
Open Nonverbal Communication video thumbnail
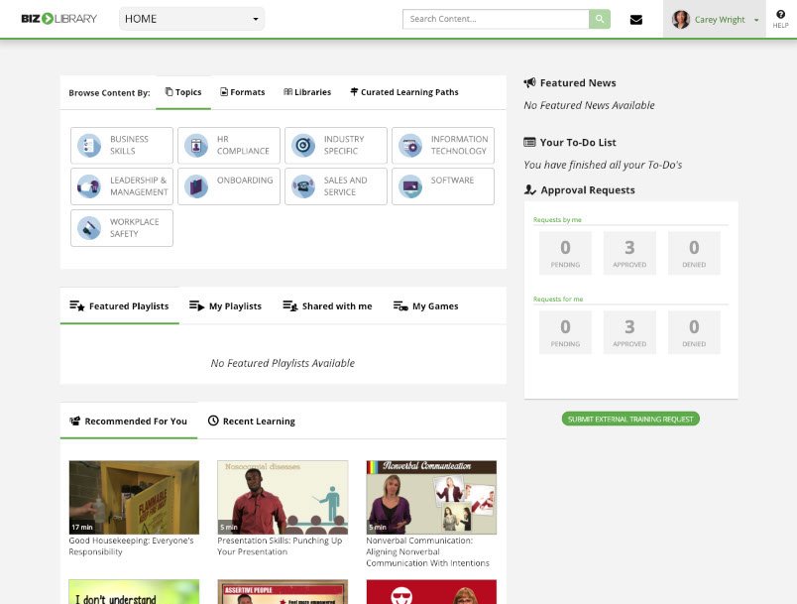pyautogui.click(x=431, y=497)
